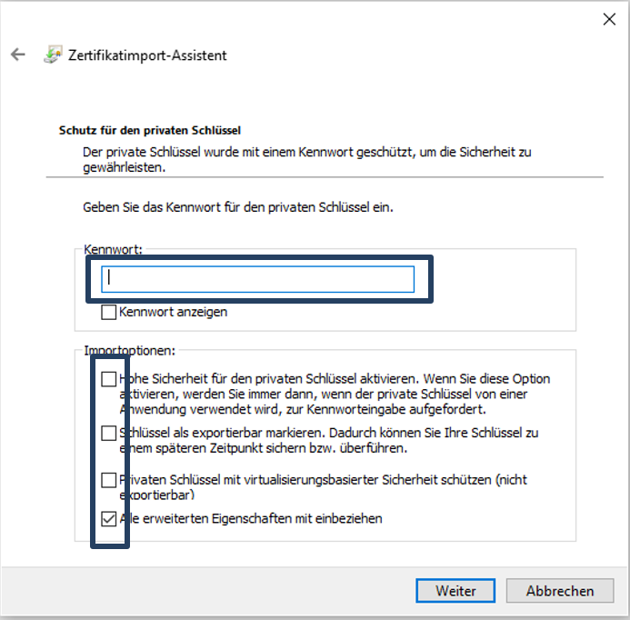The height and width of the screenshot is (620, 630).
Task: Click the certificate wizard icon beside the title
Action: pos(53,55)
